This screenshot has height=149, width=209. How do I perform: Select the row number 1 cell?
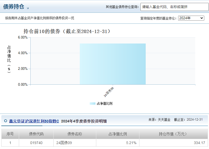[x=10, y=143]
